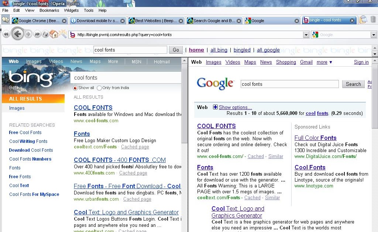Click Google's Sign in link

[x=361, y=62]
